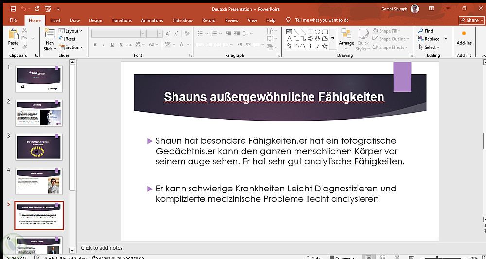Image resolution: width=486 pixels, height=259 pixels.
Task: Switch to the Design tab
Action: (95, 20)
